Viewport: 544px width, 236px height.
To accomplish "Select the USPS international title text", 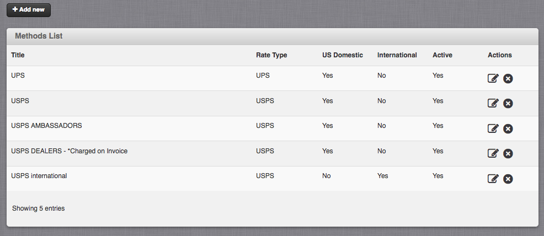I will tap(39, 176).
